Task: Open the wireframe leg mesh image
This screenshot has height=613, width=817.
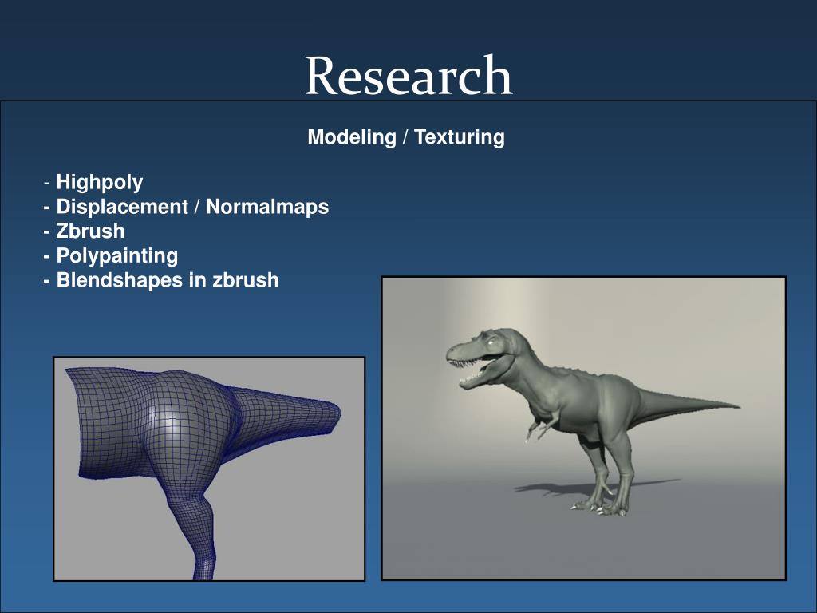Action: (209, 469)
